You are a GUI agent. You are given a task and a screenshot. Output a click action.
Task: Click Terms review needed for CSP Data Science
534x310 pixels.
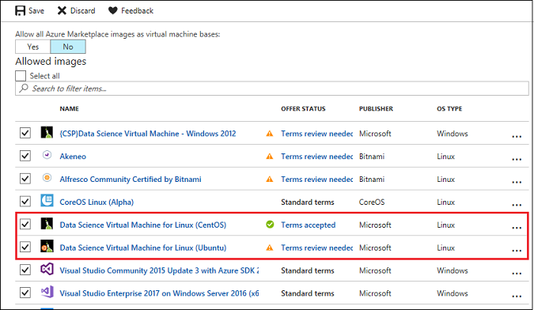(316, 134)
